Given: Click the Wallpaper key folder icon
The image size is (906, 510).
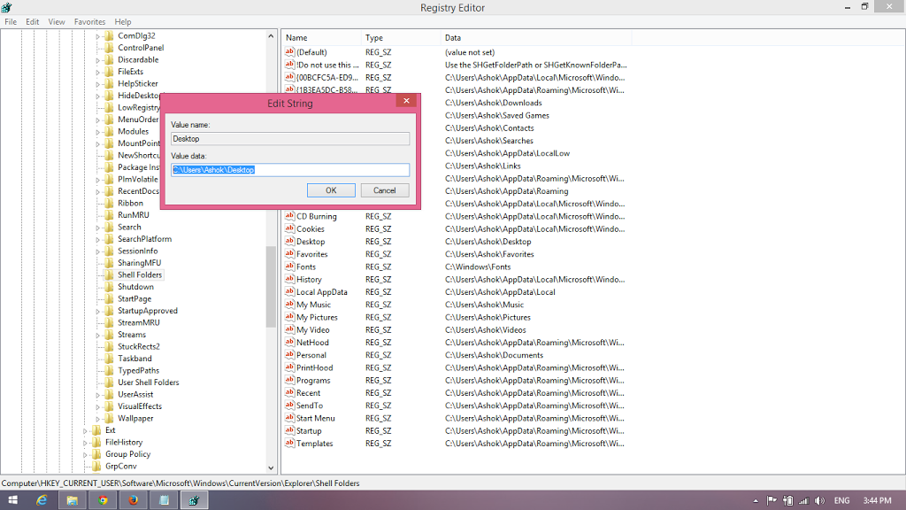Looking at the screenshot, I should pos(109,419).
